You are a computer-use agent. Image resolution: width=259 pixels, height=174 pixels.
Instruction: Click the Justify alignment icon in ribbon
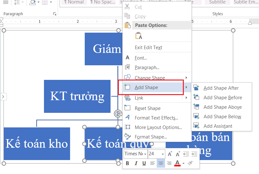[x=6, y=2]
